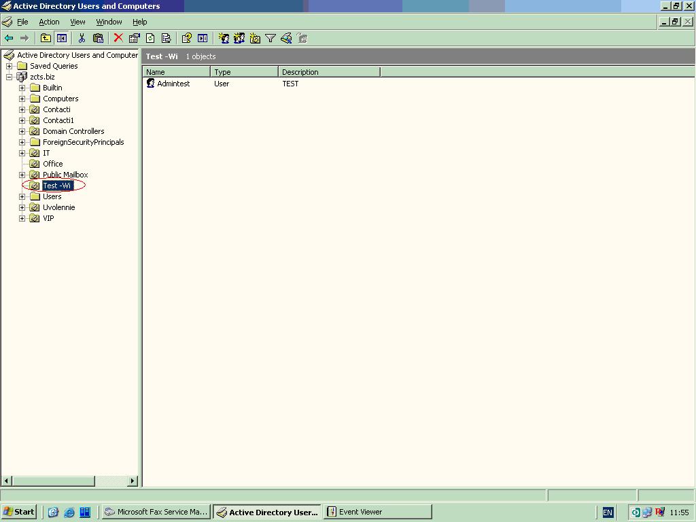Switch to Event Viewer in the taskbar
Viewport: 696px width, 522px height.
378,512
